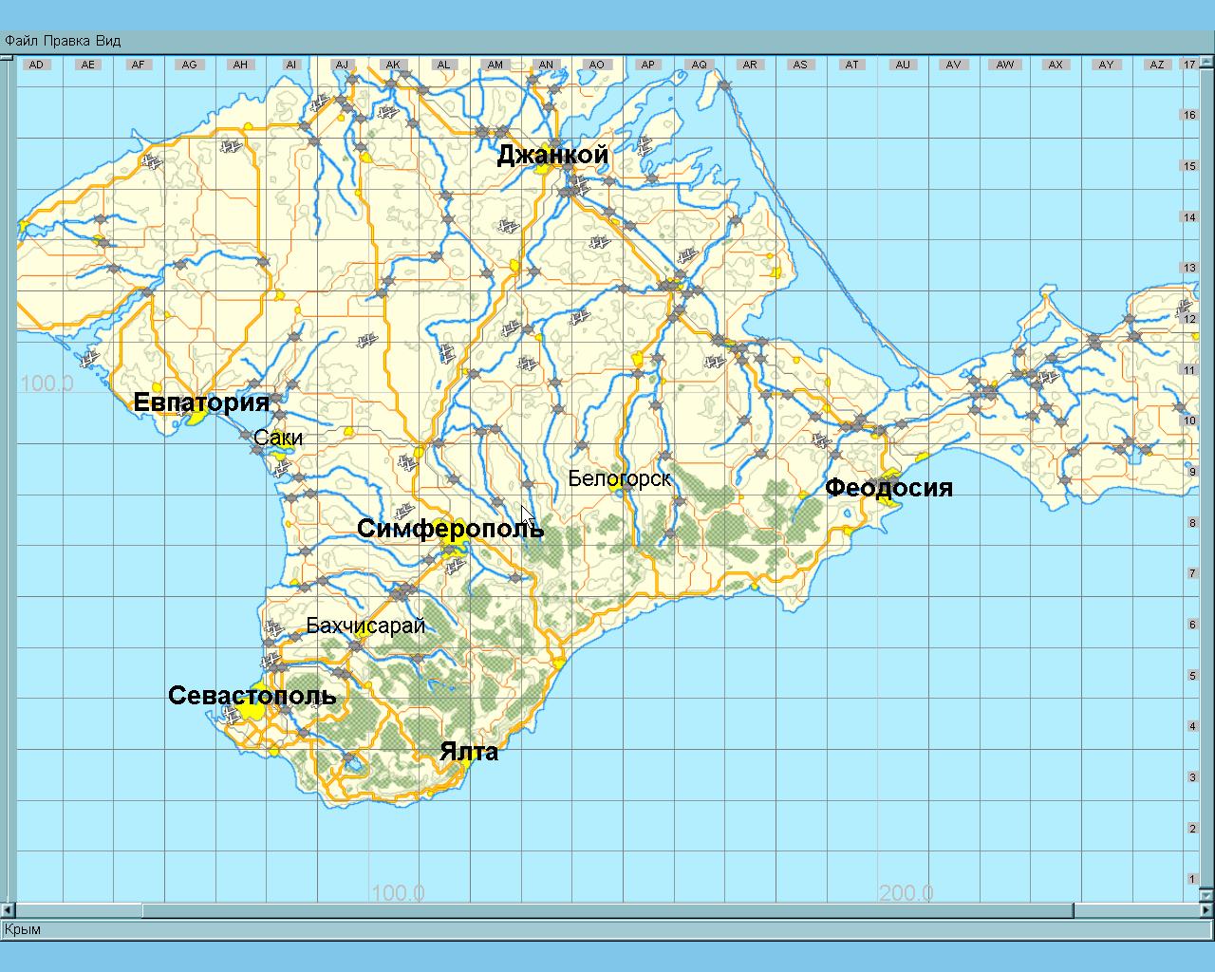Click the horizontal scrollbar right arrow
The image size is (1215, 972).
pos(1206,911)
